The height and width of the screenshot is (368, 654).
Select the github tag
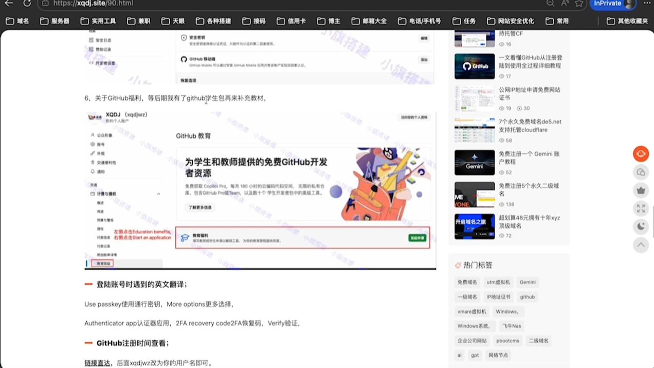(528, 297)
